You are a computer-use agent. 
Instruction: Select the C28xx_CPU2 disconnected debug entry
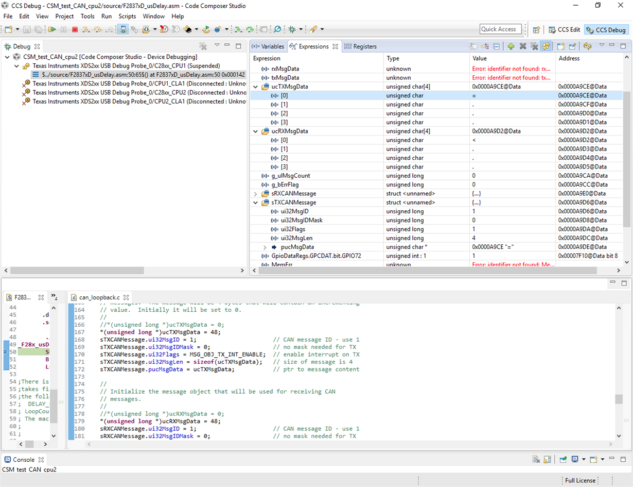click(134, 93)
